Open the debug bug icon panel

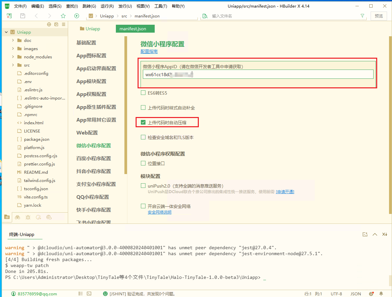click(28, 217)
